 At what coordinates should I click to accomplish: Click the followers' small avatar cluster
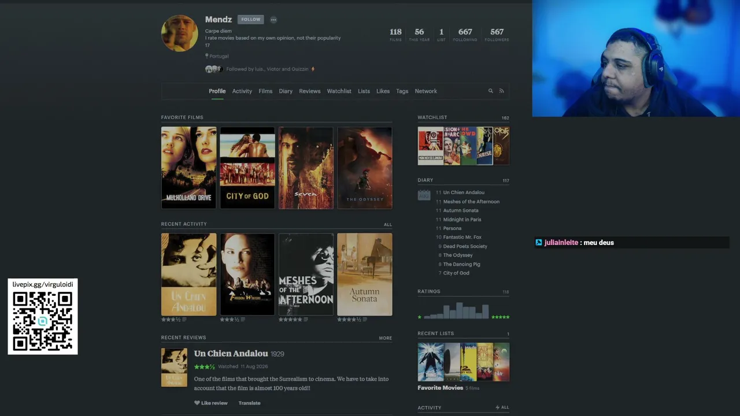pyautogui.click(x=213, y=69)
